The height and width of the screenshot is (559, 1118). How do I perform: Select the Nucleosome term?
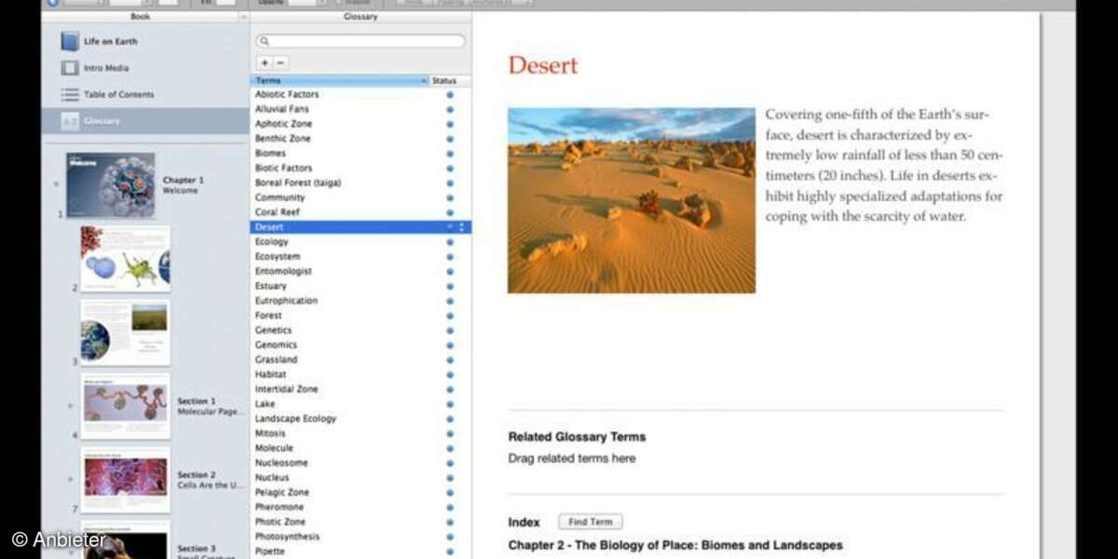pos(281,463)
